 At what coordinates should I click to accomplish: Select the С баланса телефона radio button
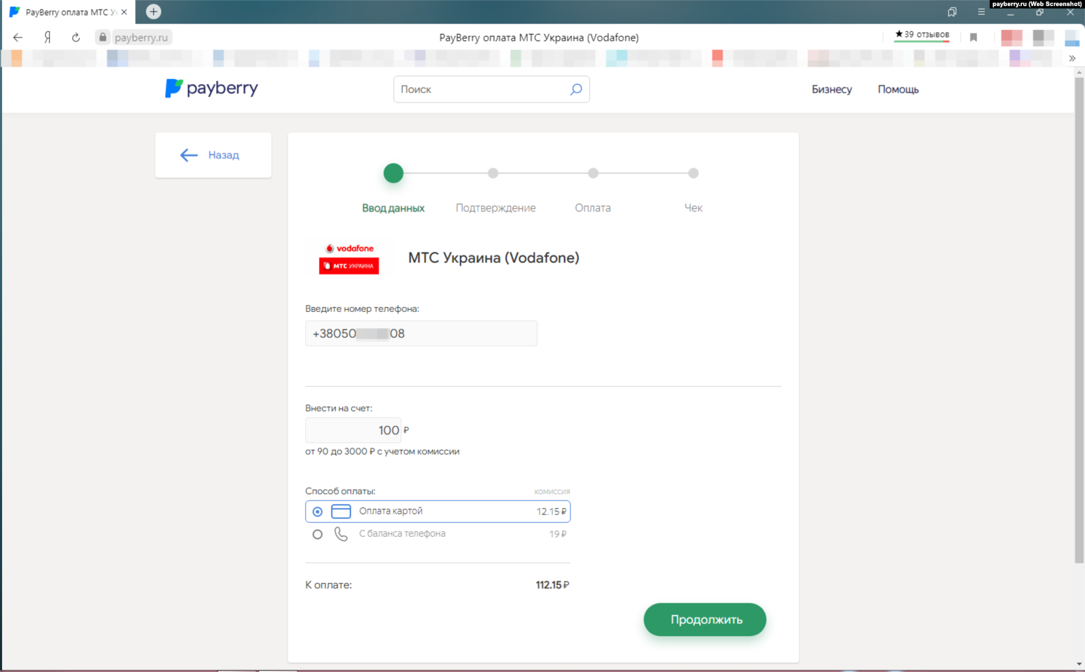click(x=317, y=534)
